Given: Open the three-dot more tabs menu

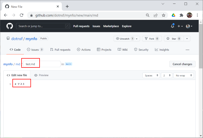Looking at the screenshot, I should coord(187,50).
